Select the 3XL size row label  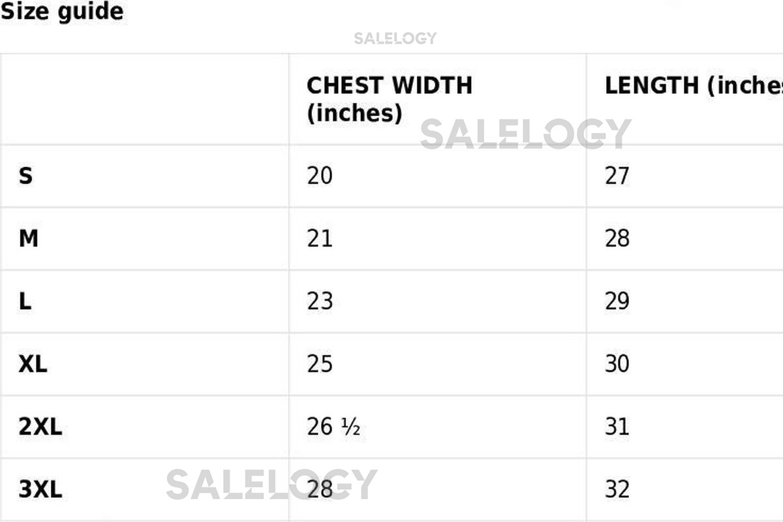(x=40, y=489)
